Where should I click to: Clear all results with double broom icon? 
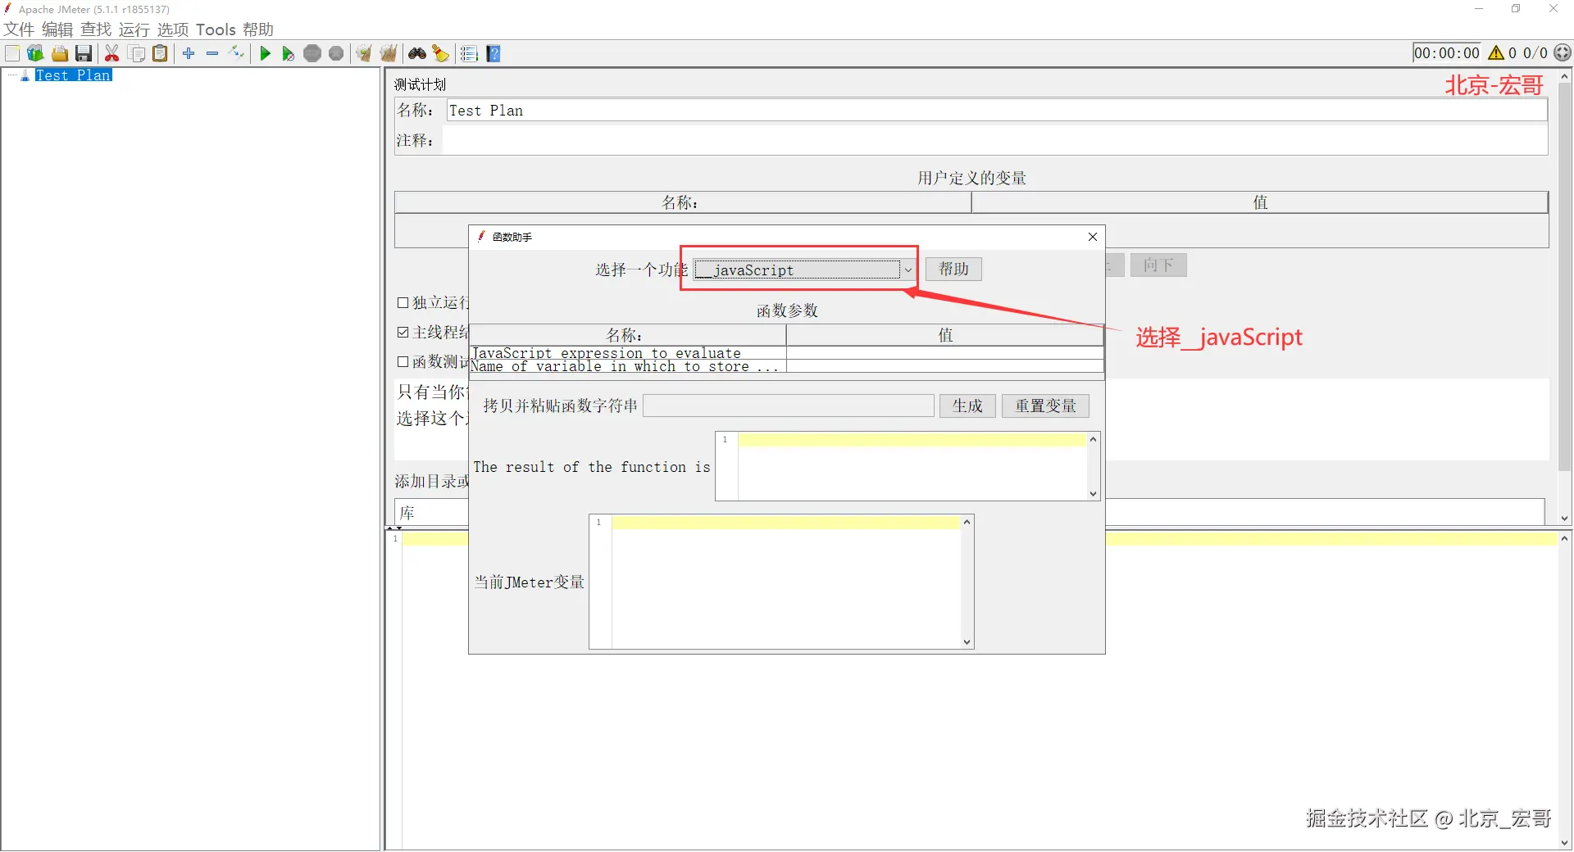click(x=389, y=53)
